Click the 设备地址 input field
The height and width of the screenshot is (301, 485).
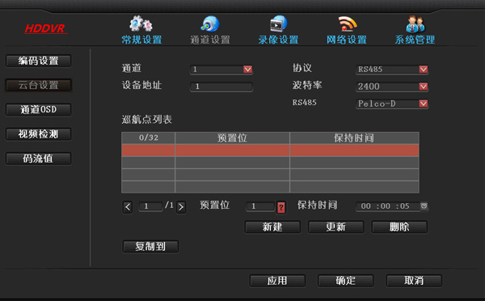(221, 87)
